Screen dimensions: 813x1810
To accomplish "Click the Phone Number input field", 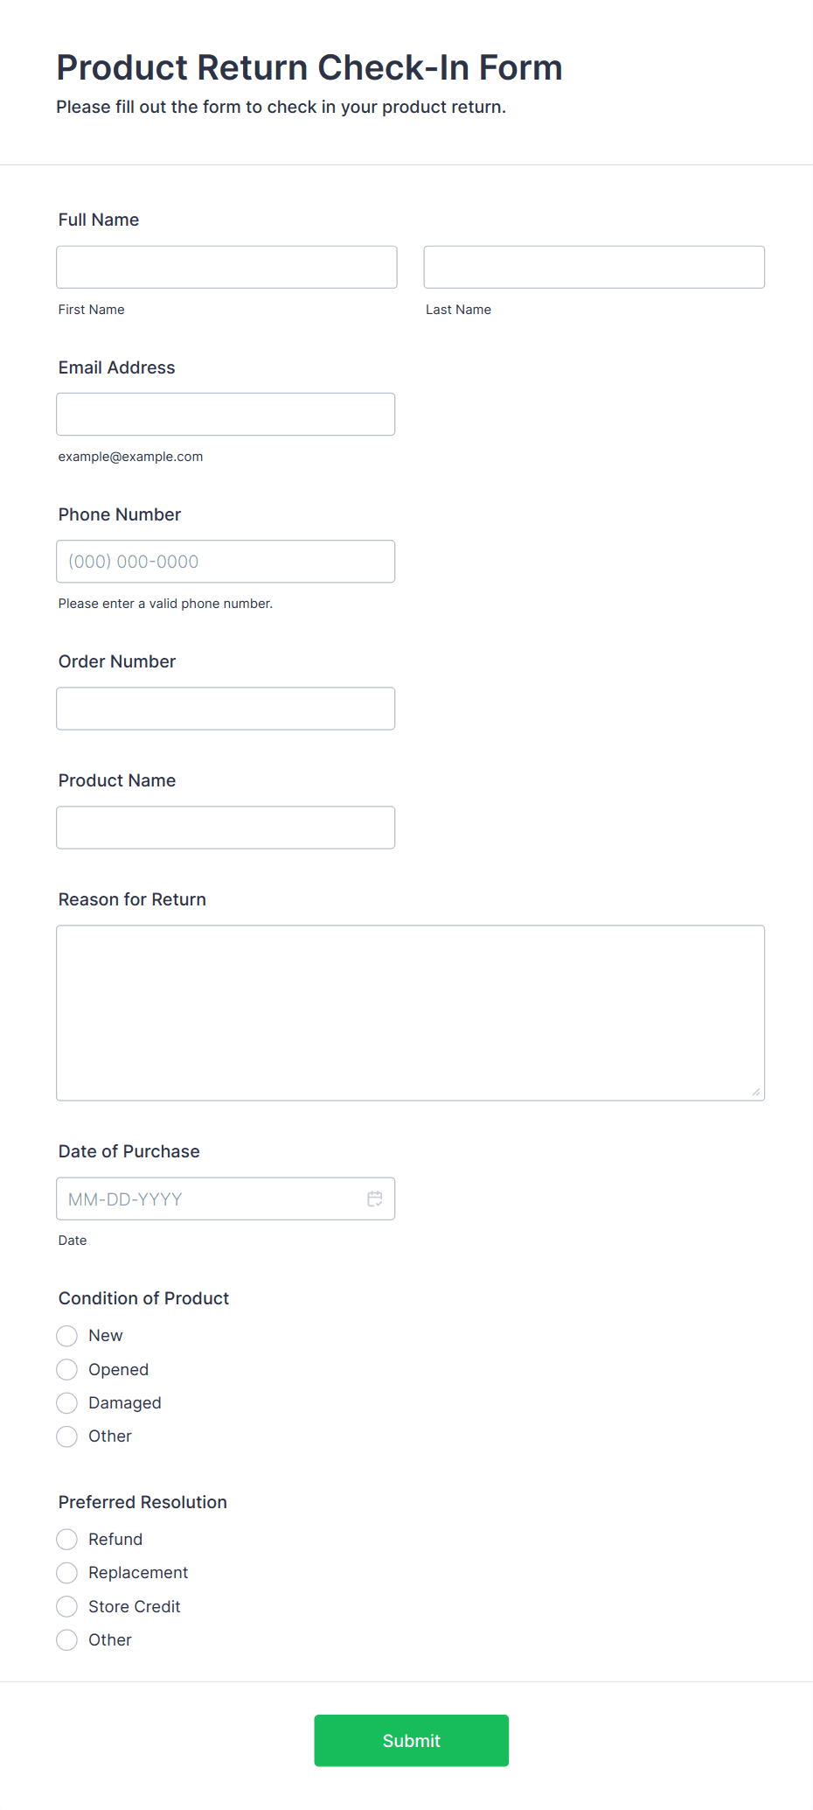I will point(226,561).
